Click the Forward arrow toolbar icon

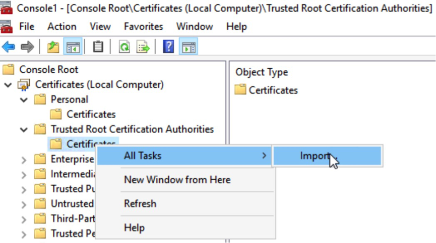coord(27,47)
